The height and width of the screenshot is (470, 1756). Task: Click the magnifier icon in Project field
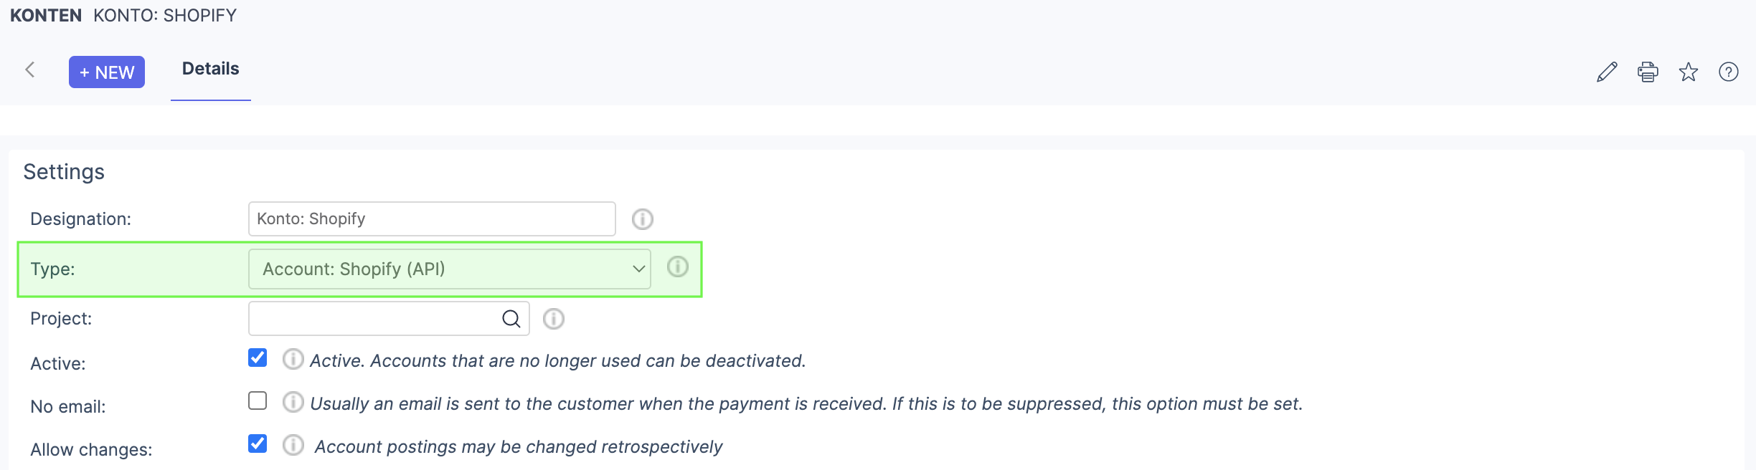[511, 319]
